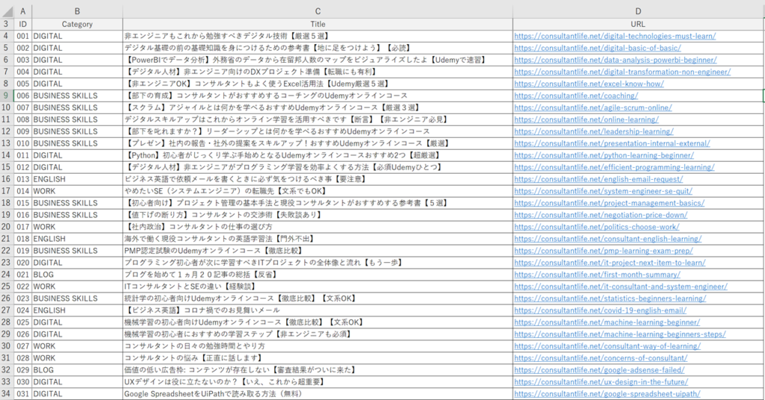Select title 'ITコンサルタントとSEの違い【経験談】'
This screenshot has width=765, height=400.
tap(318, 287)
